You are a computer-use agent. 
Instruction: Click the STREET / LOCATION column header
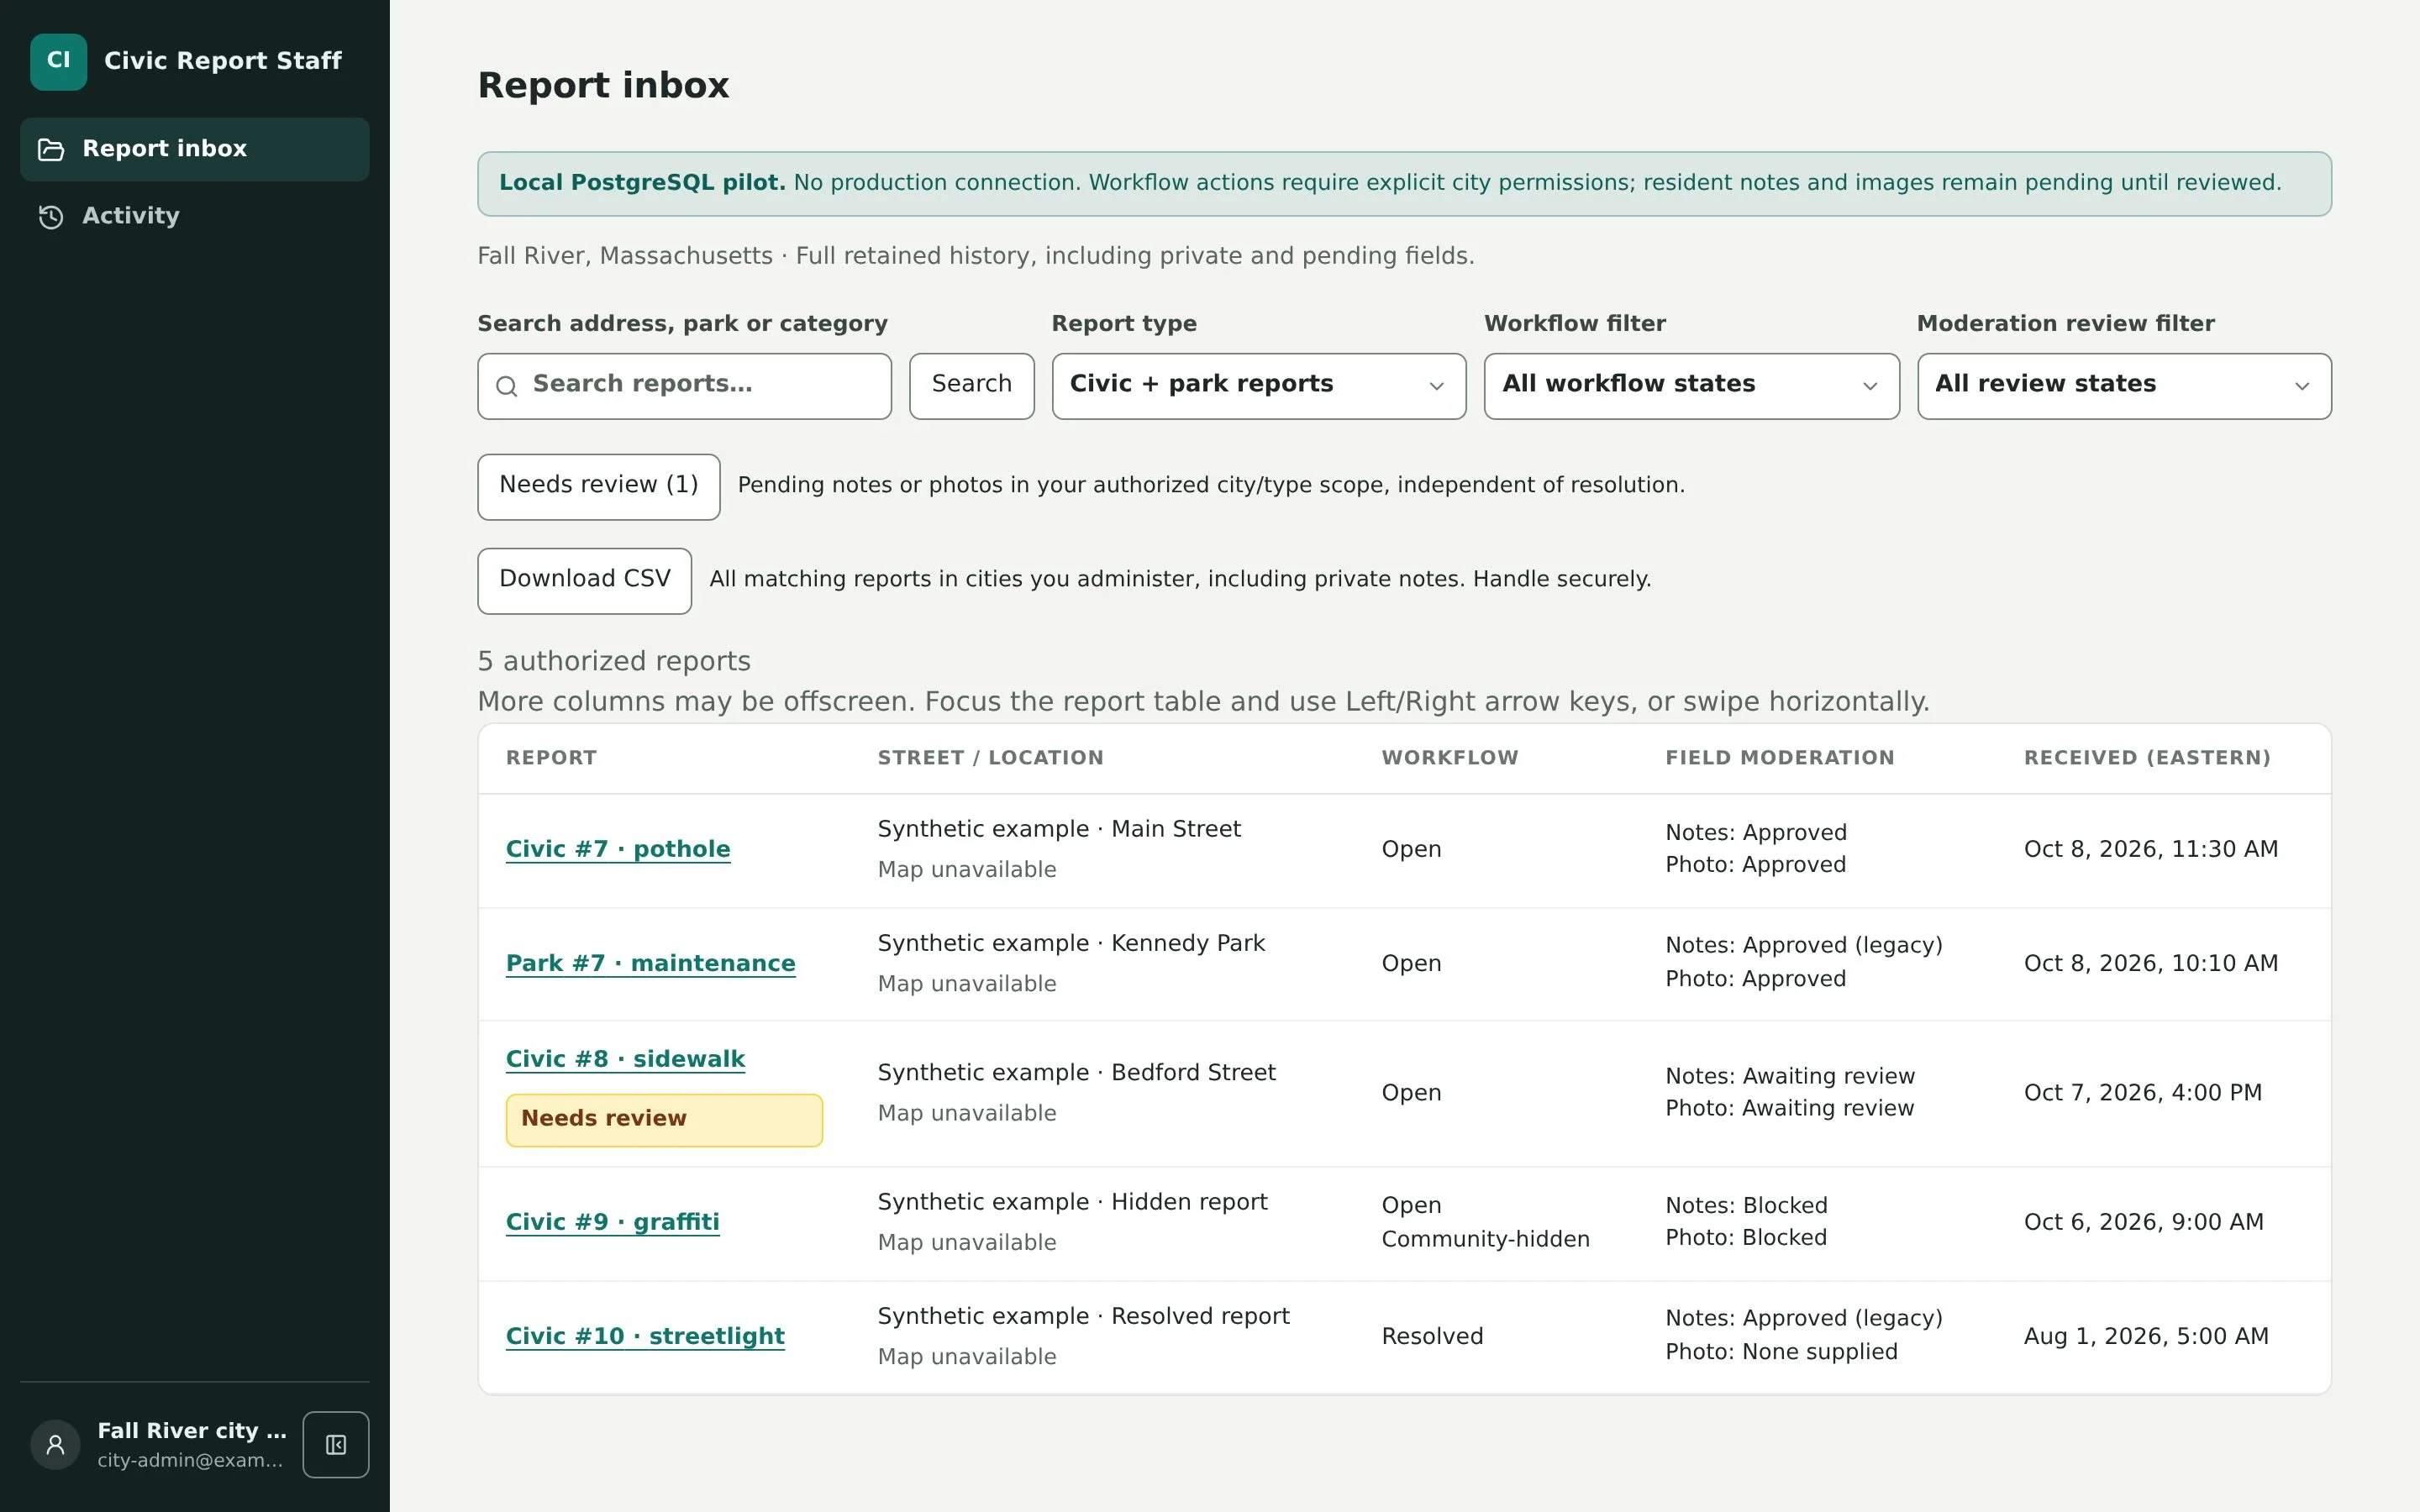[x=990, y=758]
